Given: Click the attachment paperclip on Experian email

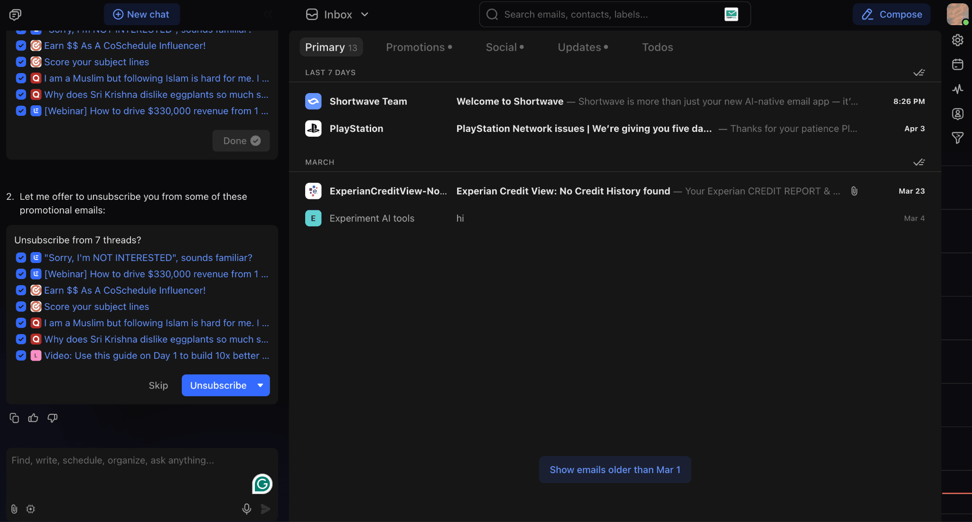Looking at the screenshot, I should (854, 191).
